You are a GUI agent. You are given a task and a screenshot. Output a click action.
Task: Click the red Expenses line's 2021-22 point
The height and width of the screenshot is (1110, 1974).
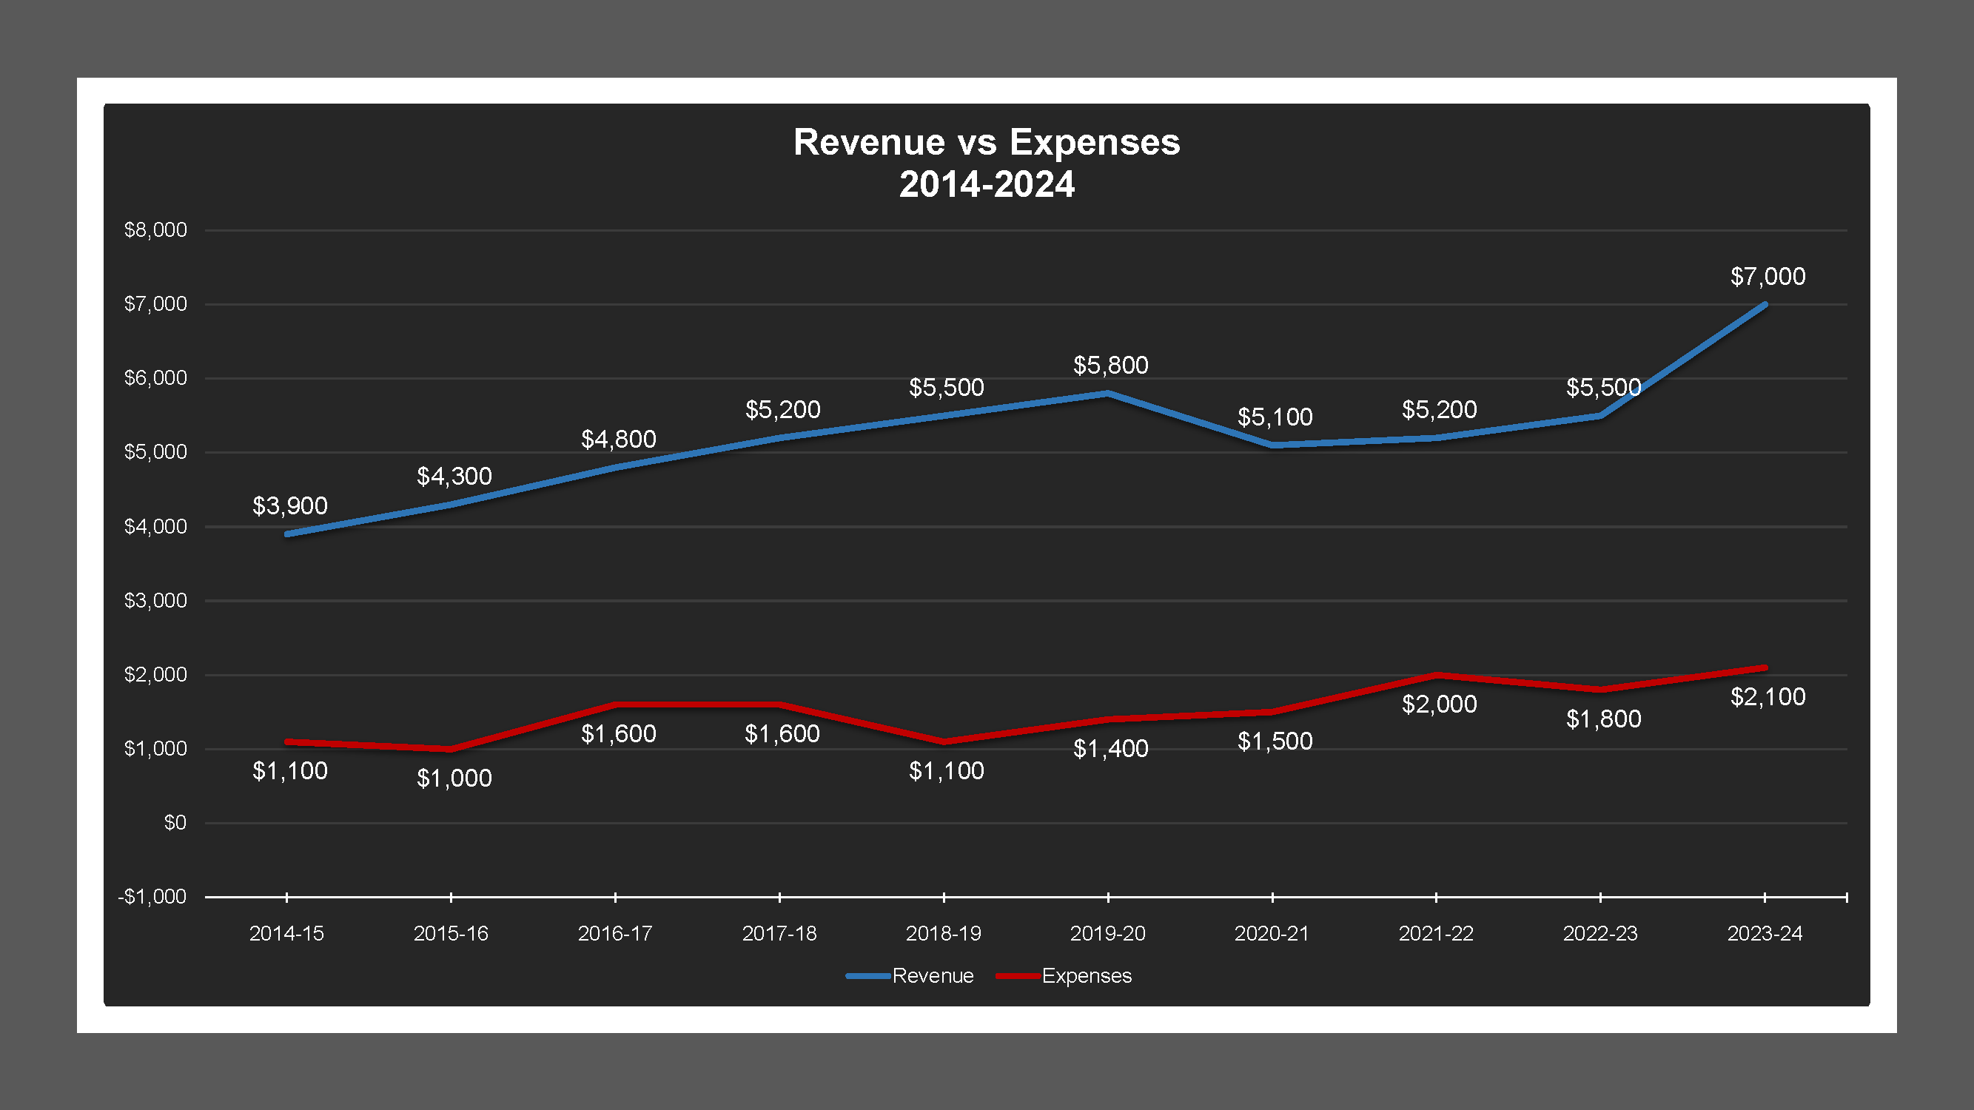tap(1437, 675)
